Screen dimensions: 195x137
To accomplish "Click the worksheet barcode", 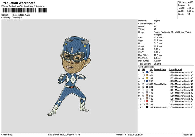I will [x=24, y=10].
